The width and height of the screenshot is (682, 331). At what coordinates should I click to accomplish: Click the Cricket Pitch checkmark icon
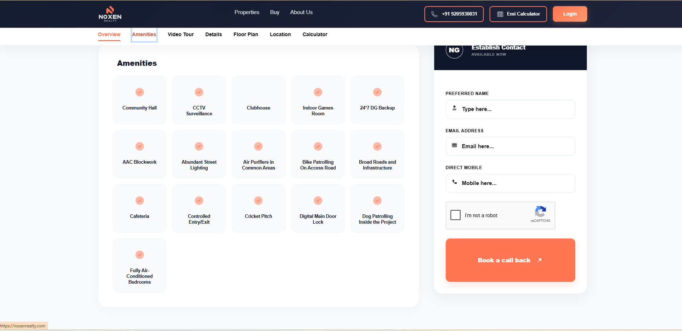[x=258, y=201]
